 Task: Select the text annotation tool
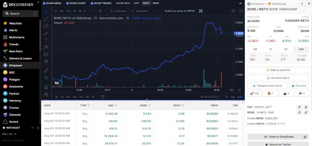pos(46,40)
